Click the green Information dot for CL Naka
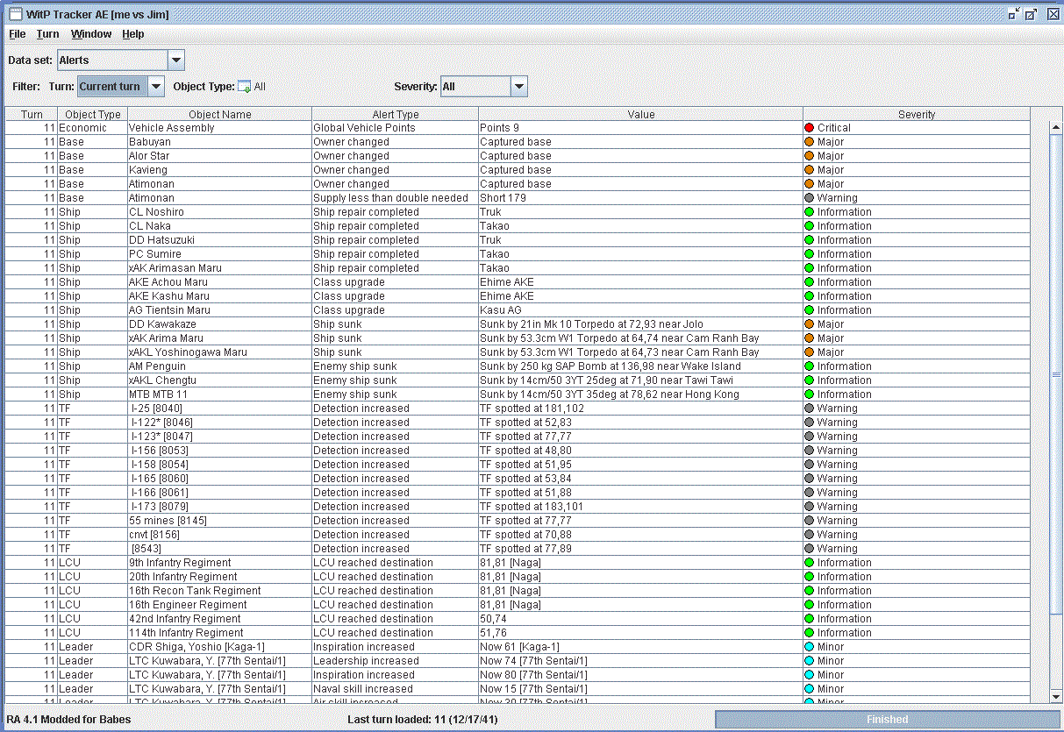 (x=810, y=226)
